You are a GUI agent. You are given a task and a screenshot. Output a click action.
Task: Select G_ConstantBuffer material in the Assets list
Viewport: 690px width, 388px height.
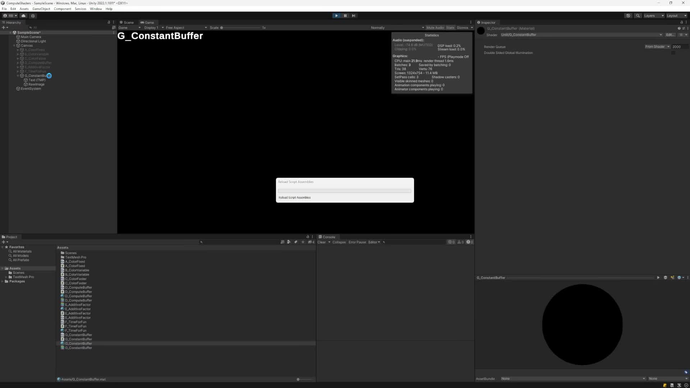(78, 343)
